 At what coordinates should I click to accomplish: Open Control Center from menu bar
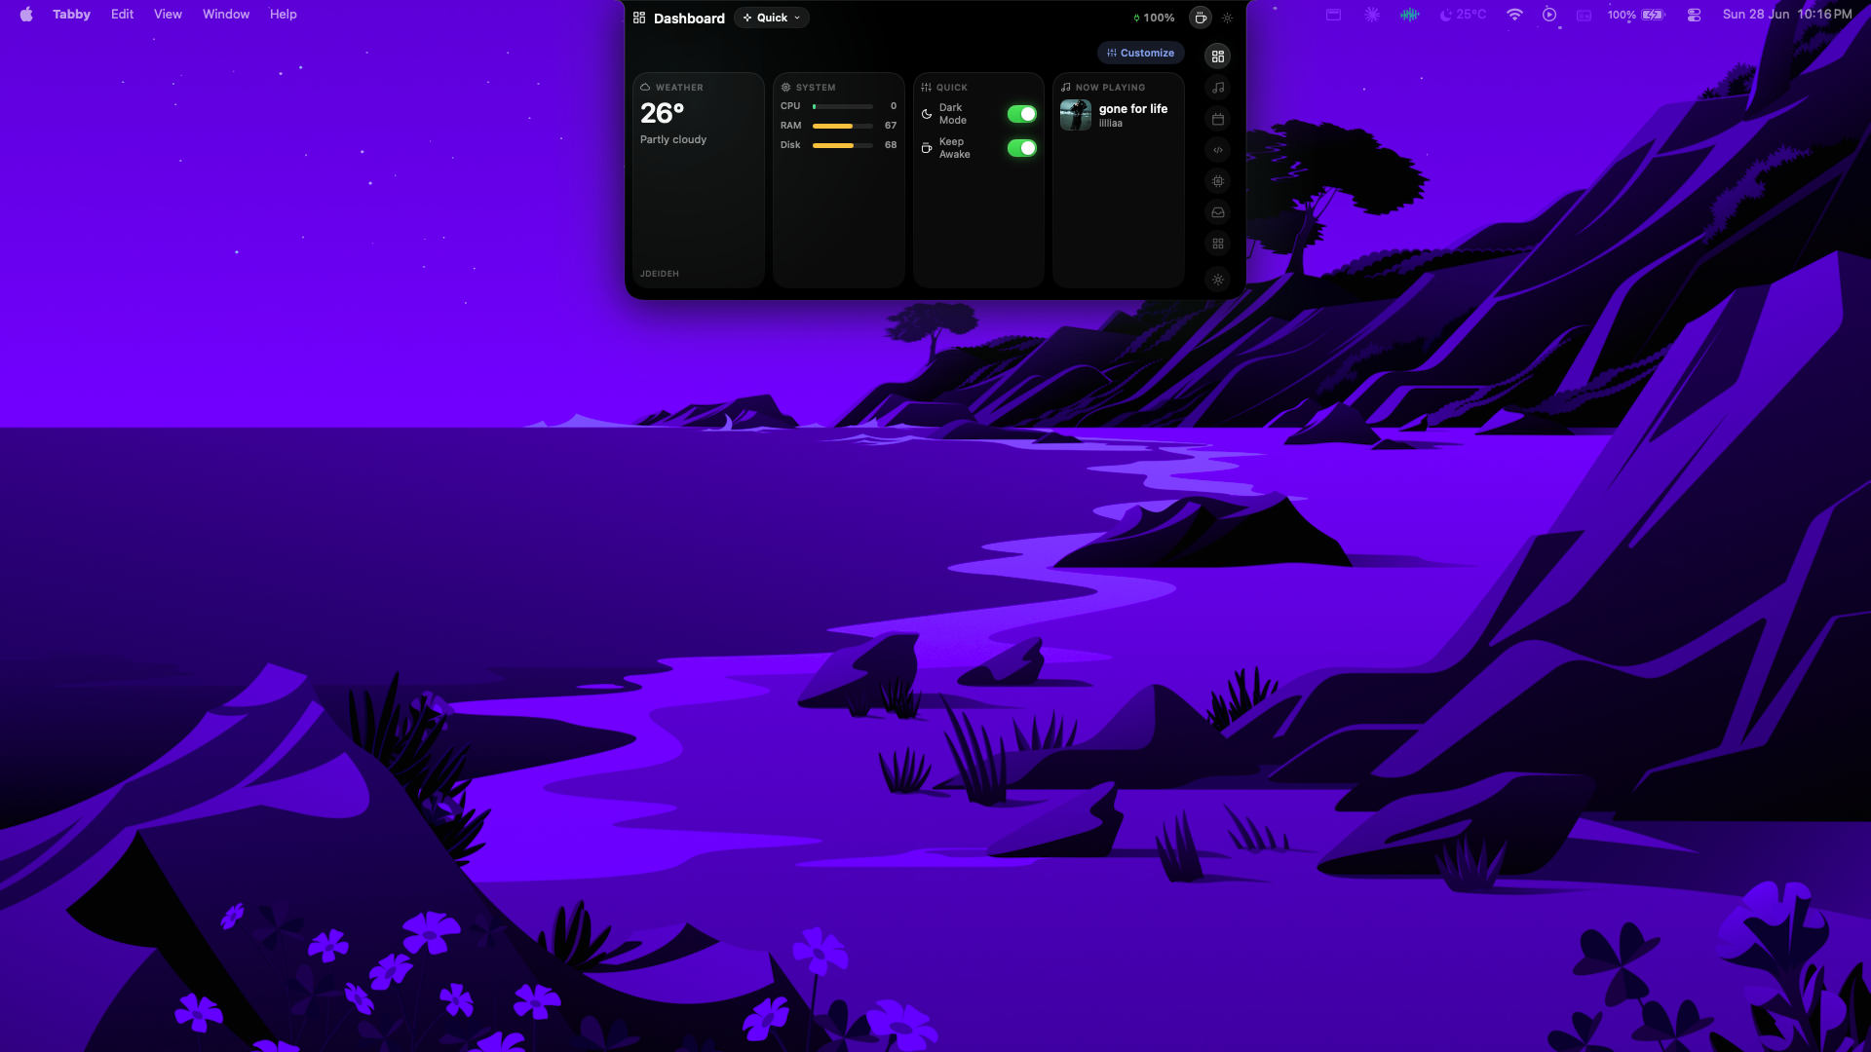click(1695, 15)
